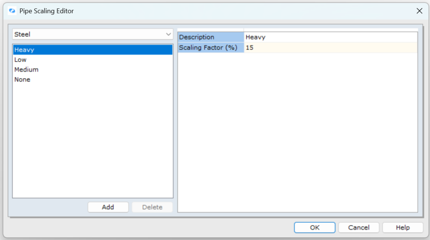Click the Add button
The image size is (430, 240).
(x=108, y=207)
